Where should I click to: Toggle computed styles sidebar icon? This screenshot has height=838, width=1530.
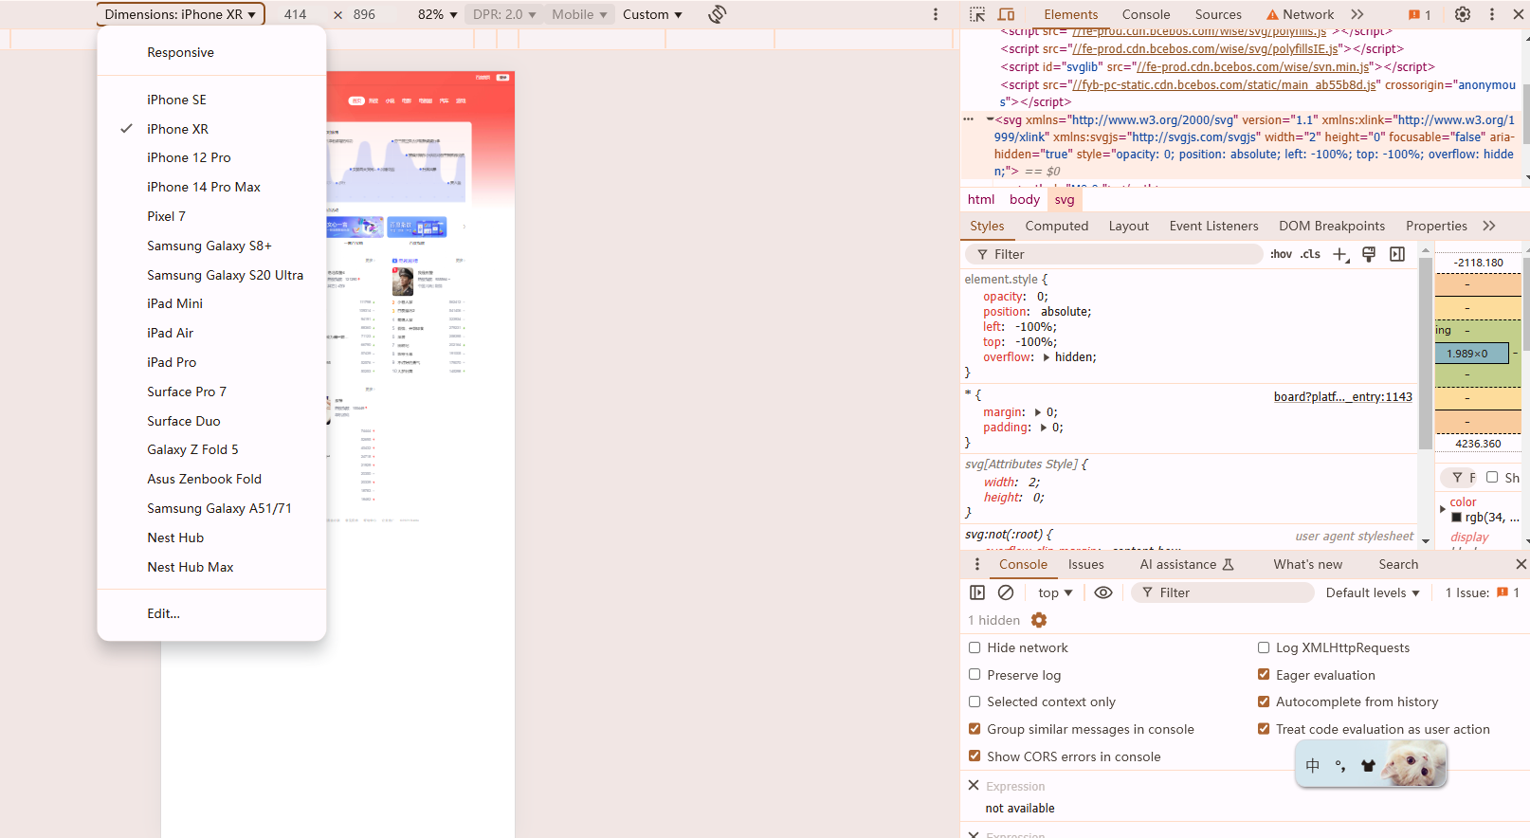click(1397, 254)
